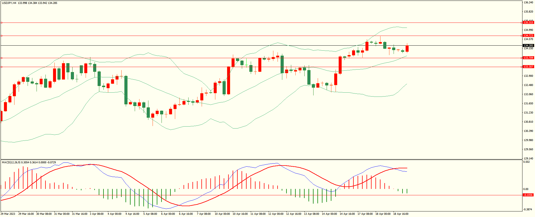
Task: Click the 13 Apr 08:00 time label
Action: (312, 214)
